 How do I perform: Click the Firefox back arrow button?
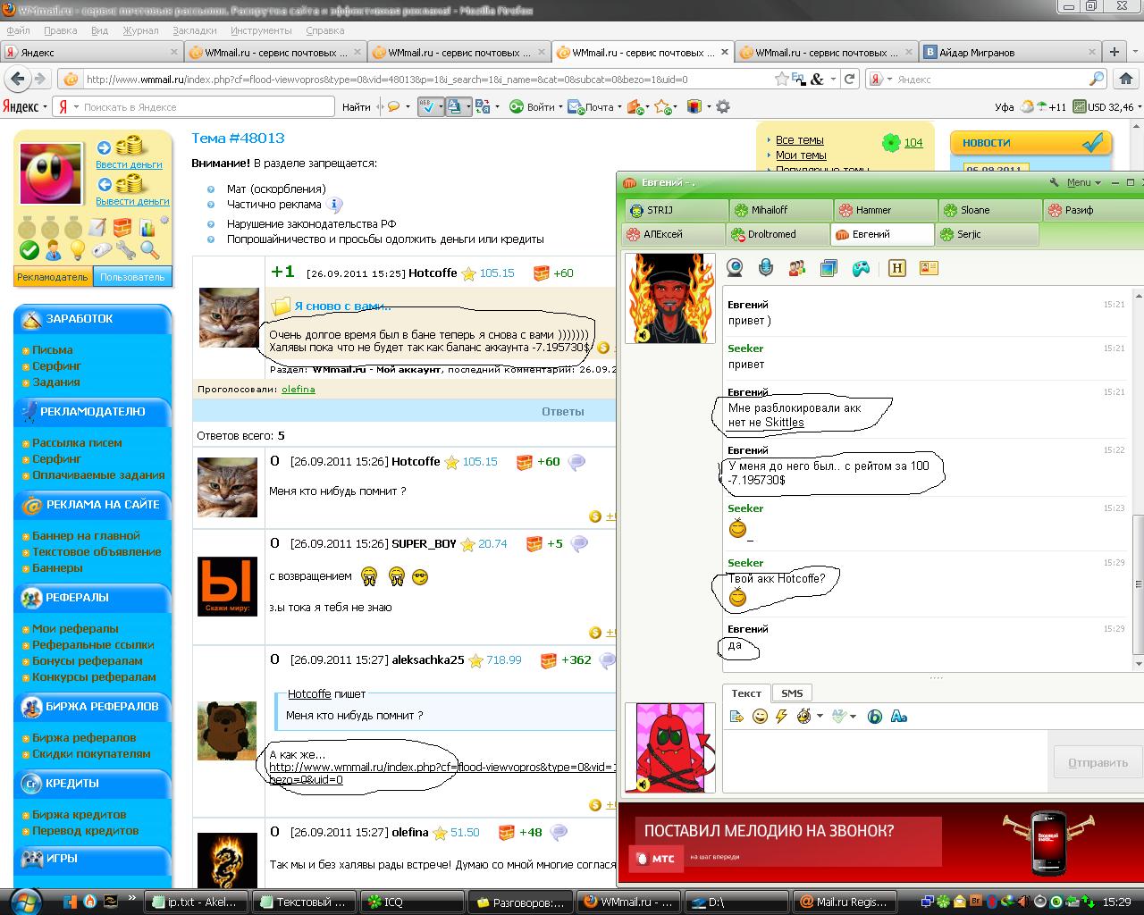coord(19,79)
